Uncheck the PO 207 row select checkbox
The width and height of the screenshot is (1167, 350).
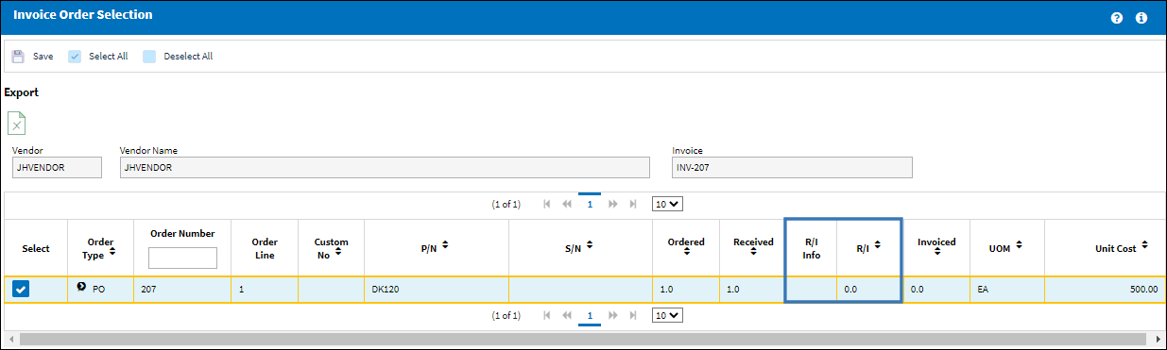point(21,290)
